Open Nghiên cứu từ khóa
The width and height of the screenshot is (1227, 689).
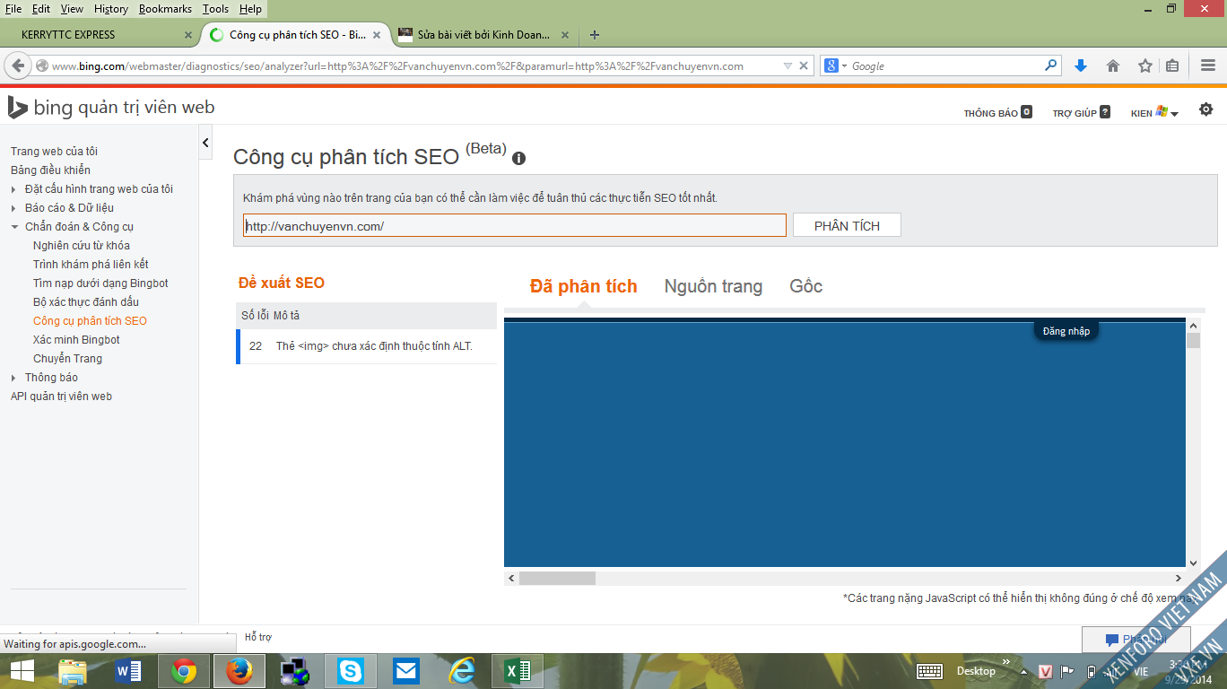point(82,246)
